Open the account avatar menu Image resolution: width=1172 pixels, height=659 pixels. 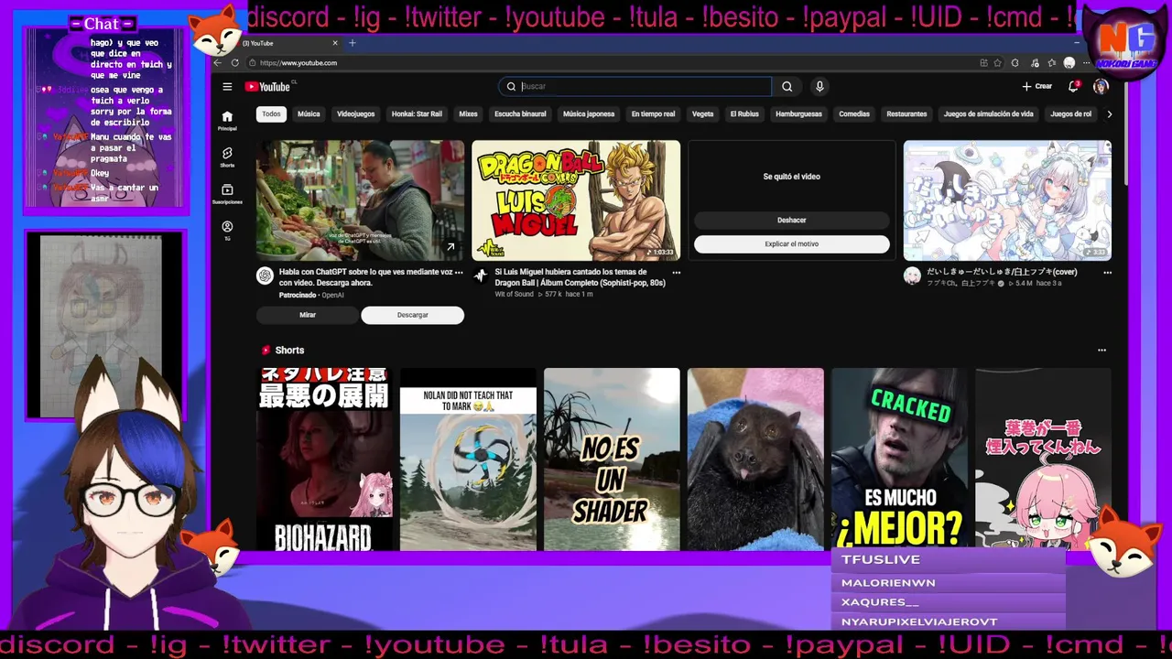click(x=1101, y=86)
